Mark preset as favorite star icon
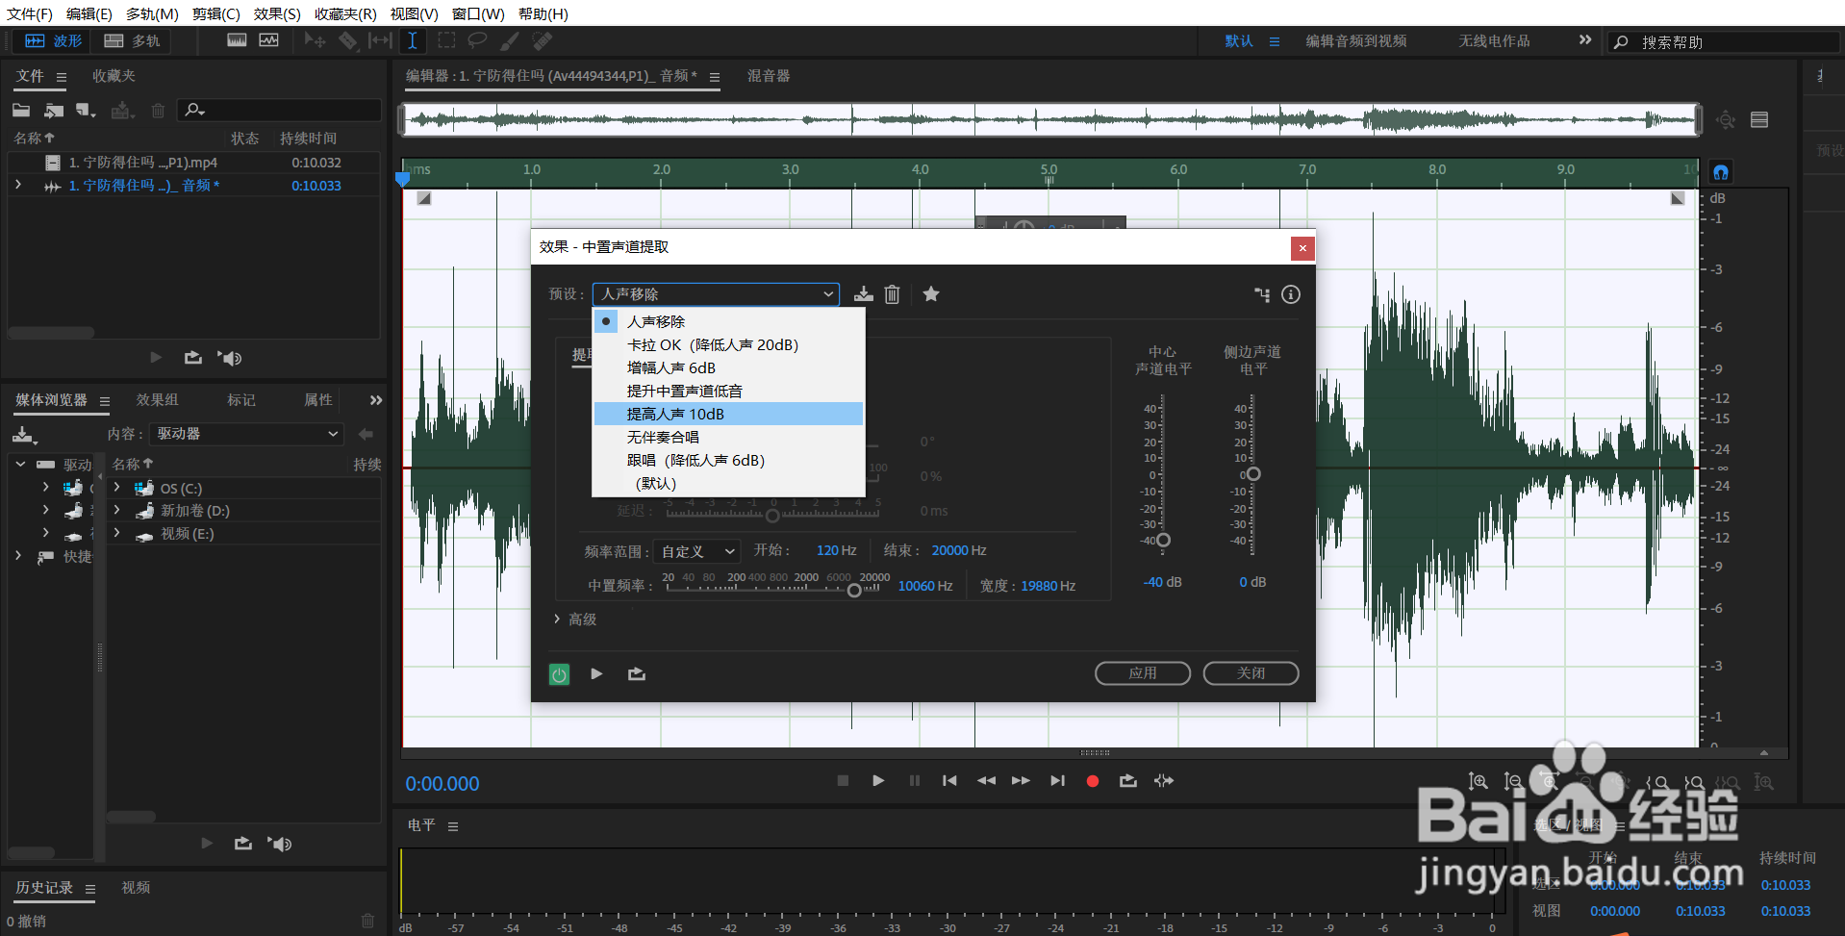This screenshot has width=1845, height=936. [931, 294]
